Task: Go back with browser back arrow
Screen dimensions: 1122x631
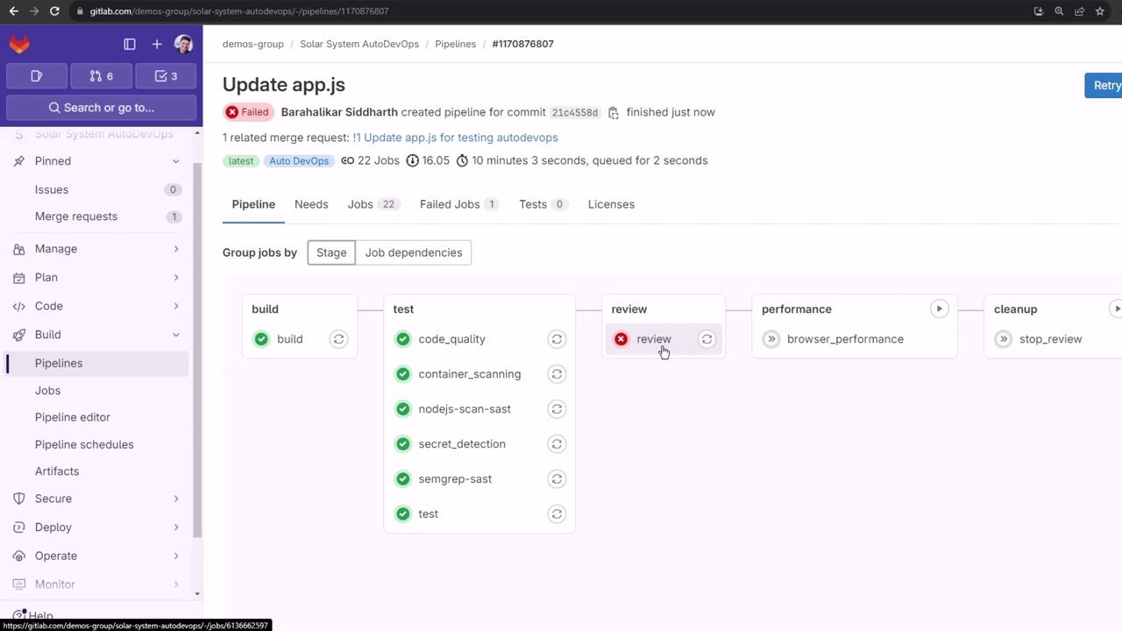Action: (13, 11)
